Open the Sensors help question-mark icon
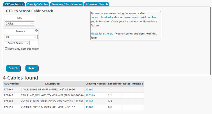212x114 pixels. [x=36, y=30]
